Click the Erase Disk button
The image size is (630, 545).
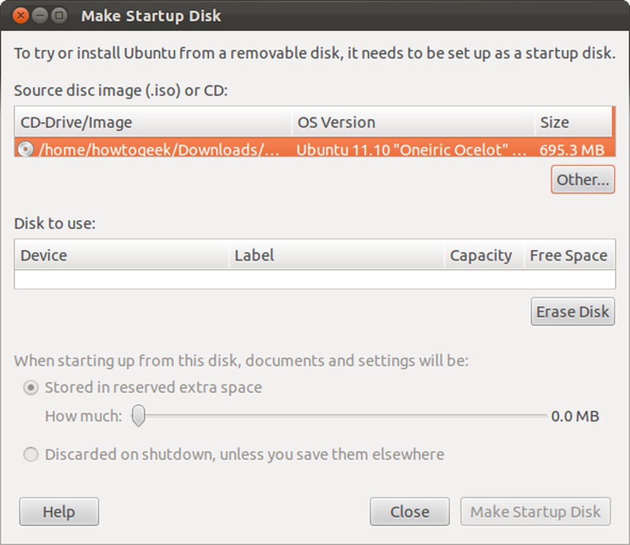tap(573, 312)
